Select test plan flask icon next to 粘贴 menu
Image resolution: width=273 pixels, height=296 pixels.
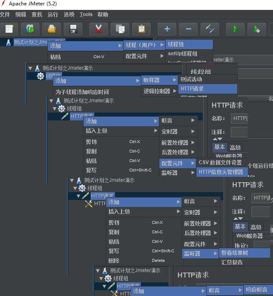9,42
